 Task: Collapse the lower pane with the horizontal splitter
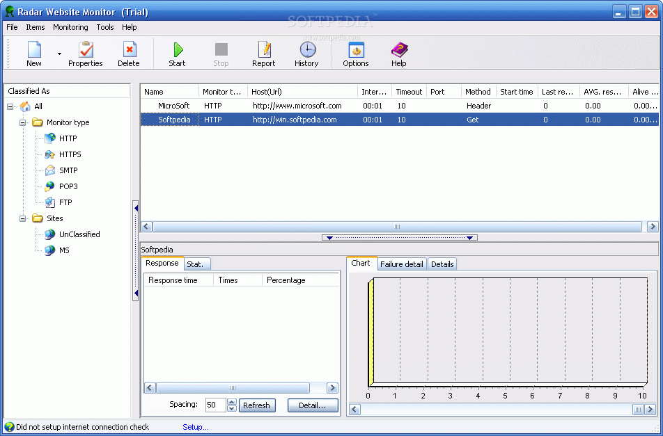coord(400,238)
